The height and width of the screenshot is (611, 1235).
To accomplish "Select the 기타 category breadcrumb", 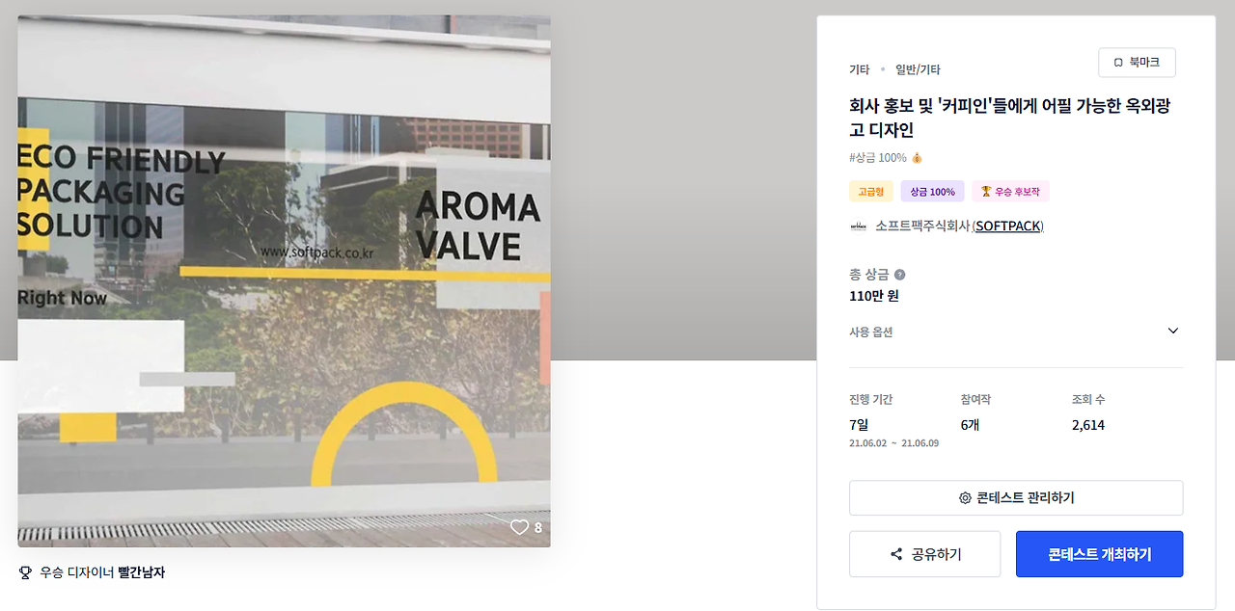I will [859, 69].
